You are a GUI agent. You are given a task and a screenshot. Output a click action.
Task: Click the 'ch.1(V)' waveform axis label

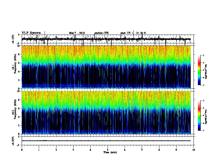(x=13, y=39)
